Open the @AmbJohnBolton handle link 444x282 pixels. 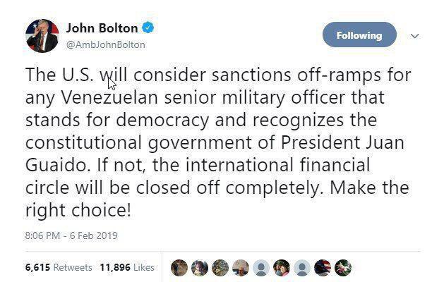[106, 44]
